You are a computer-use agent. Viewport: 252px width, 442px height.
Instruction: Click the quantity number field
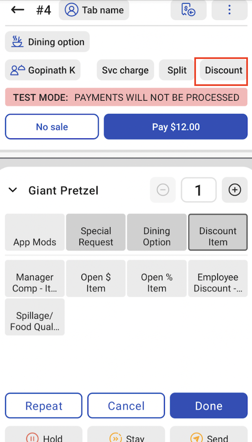click(x=198, y=190)
